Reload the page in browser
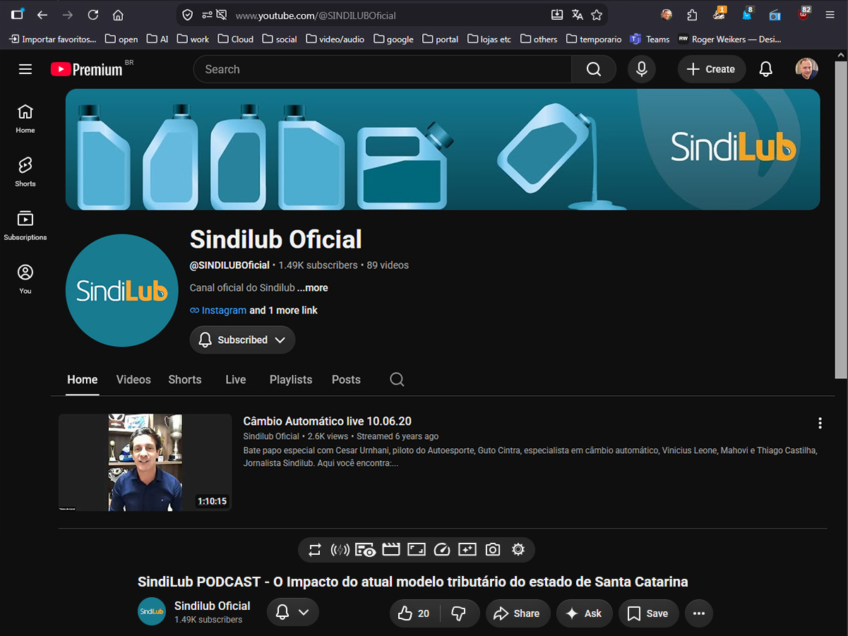 [92, 15]
